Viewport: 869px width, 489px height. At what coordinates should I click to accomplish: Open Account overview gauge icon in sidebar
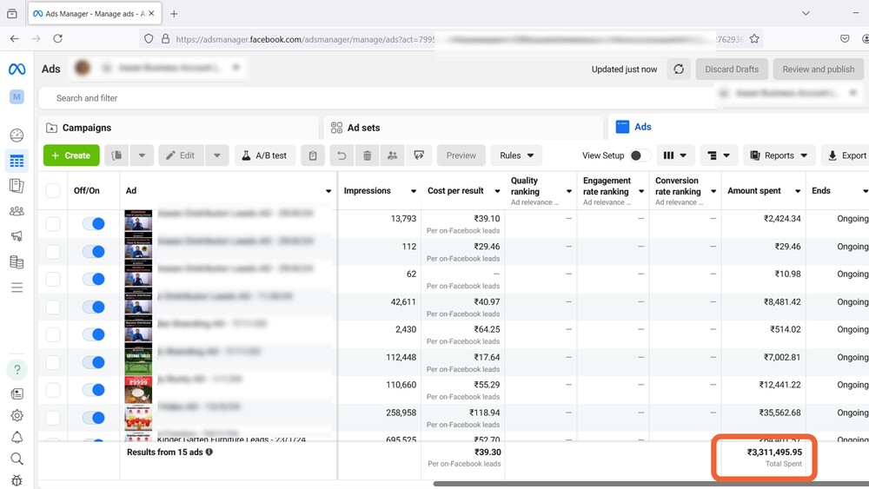pyautogui.click(x=17, y=135)
